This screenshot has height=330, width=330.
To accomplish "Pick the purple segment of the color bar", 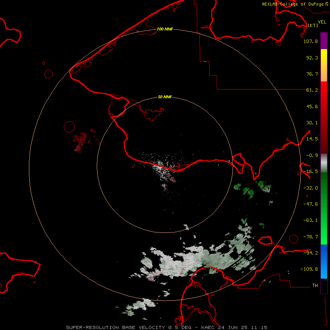I will 324,41.
